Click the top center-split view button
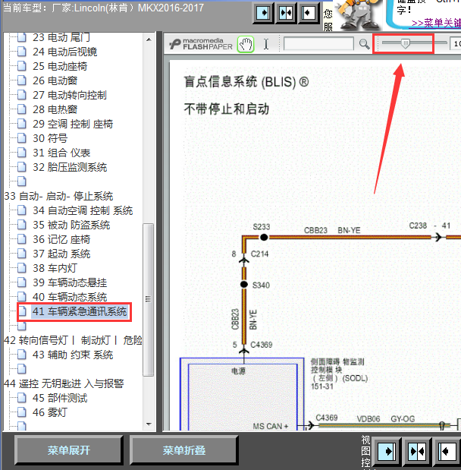This screenshot has height=470, width=461. (x=286, y=13)
